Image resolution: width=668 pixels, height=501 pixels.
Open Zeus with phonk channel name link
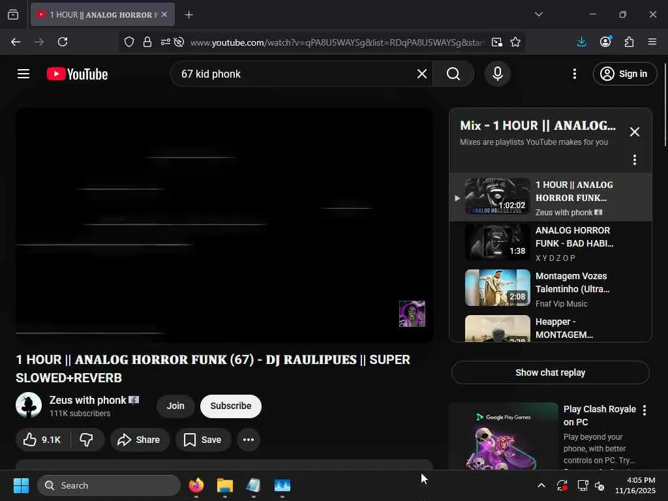point(88,400)
